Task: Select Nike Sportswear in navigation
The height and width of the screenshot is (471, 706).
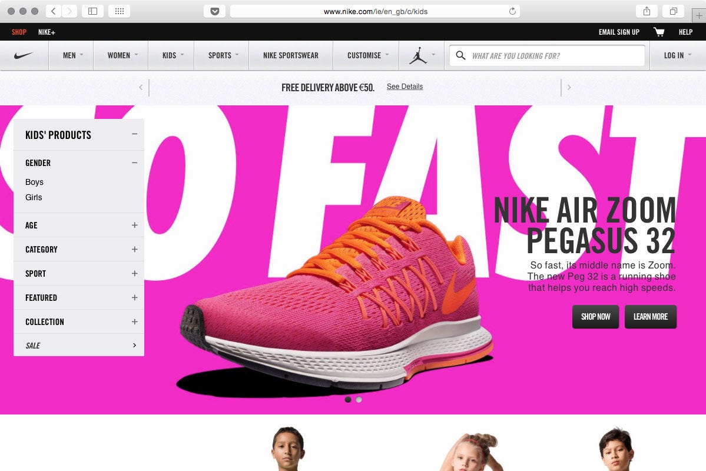Action: [x=291, y=55]
